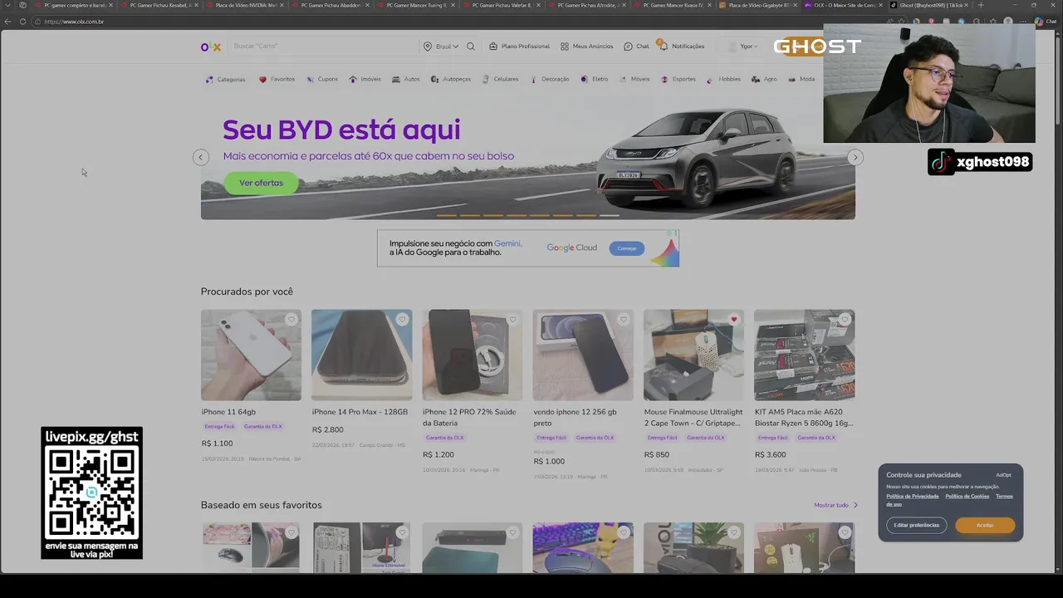The width and height of the screenshot is (1063, 598).
Task: Click the iPhone 14 Pro Max - 128GB title
Action: point(360,412)
